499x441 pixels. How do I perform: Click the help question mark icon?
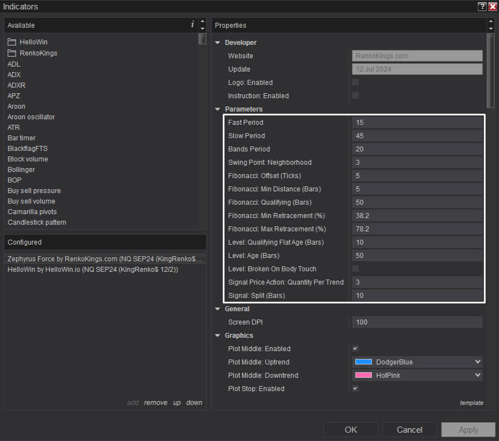pos(482,7)
